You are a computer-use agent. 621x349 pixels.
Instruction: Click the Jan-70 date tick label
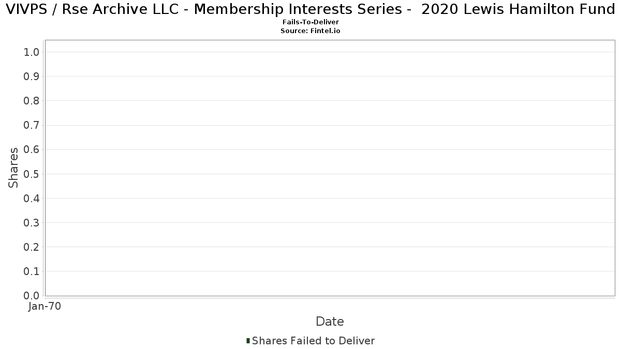(x=45, y=307)
